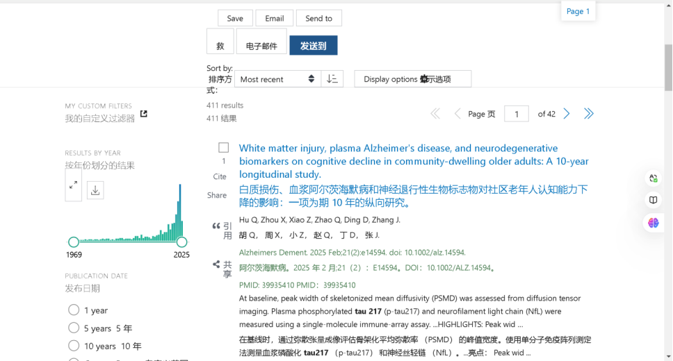Select the 10 years date filter

(x=74, y=346)
